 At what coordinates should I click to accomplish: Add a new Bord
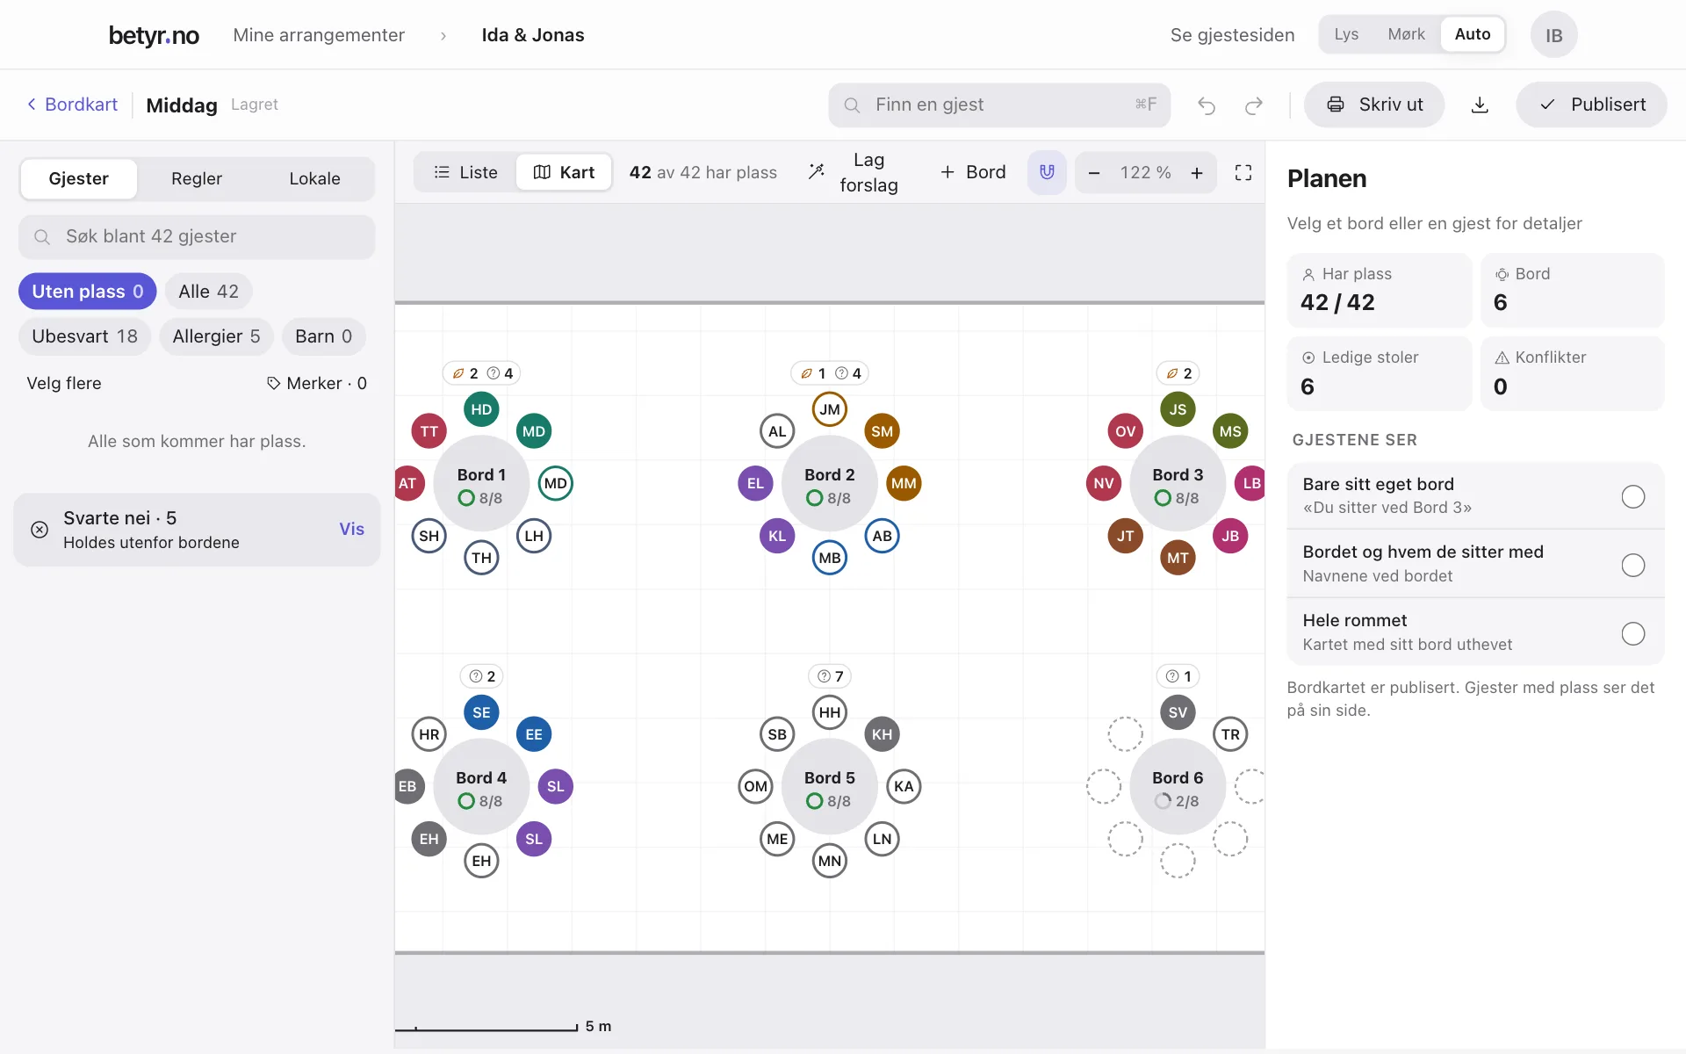pyautogui.click(x=972, y=172)
